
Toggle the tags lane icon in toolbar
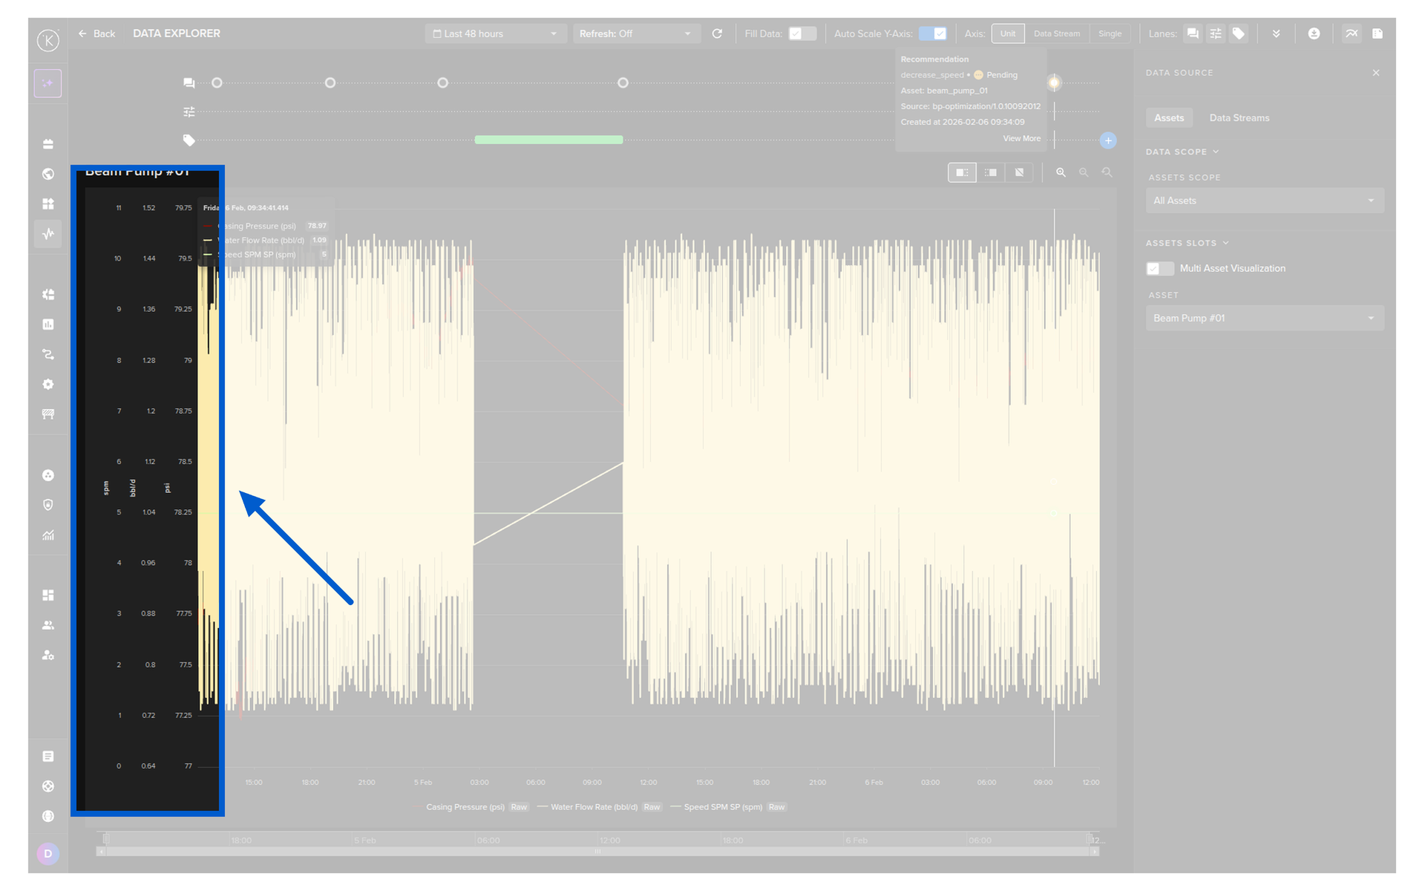point(1238,33)
